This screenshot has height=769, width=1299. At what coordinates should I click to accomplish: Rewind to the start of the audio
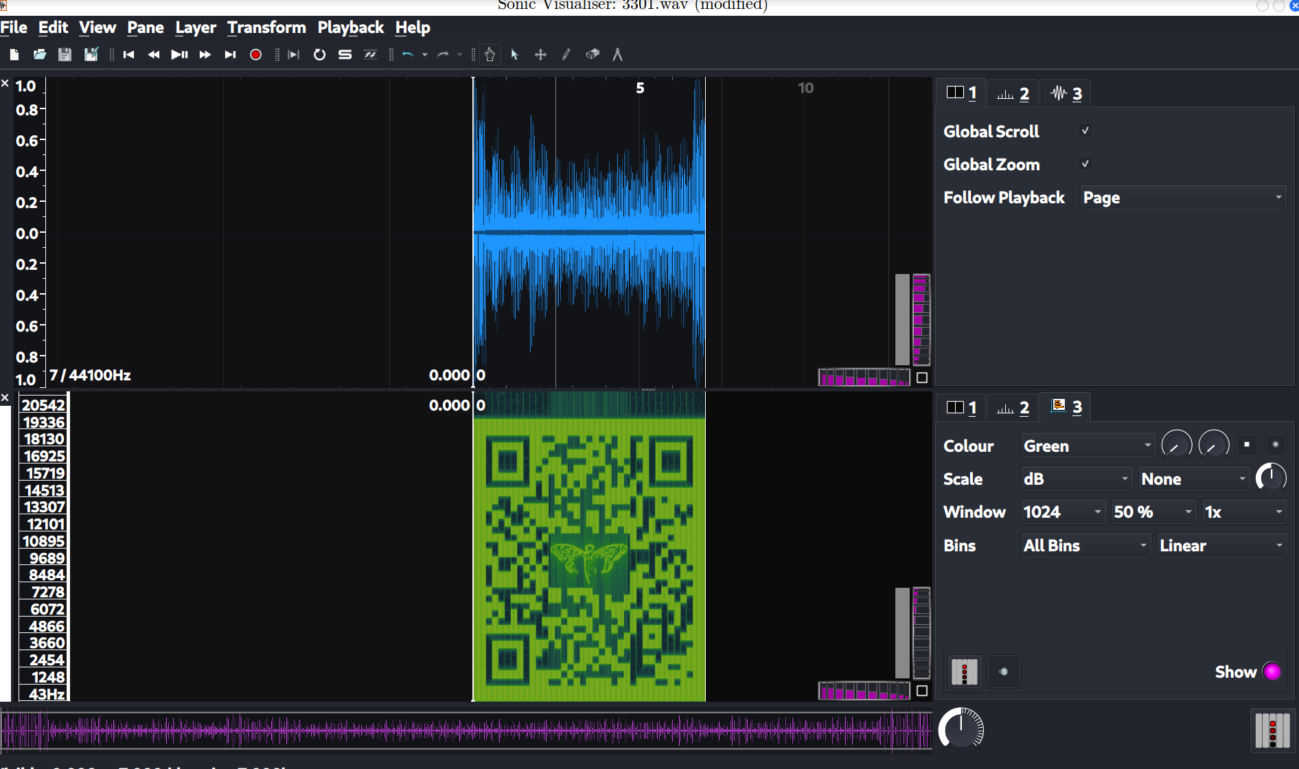(128, 55)
